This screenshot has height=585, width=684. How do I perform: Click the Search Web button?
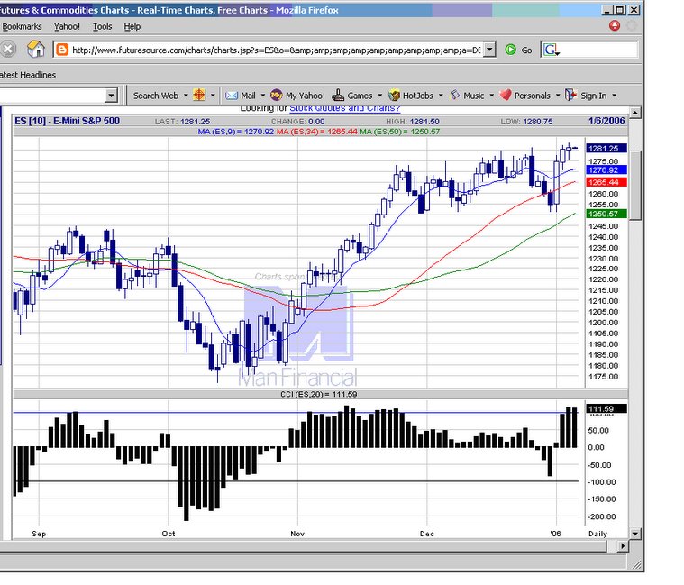click(x=156, y=96)
